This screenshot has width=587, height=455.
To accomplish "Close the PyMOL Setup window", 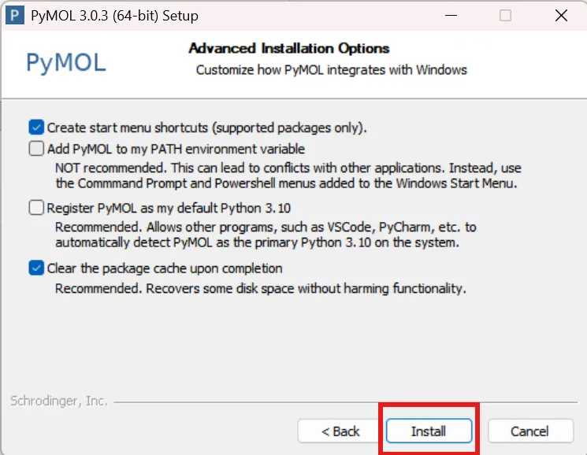I will click(561, 15).
